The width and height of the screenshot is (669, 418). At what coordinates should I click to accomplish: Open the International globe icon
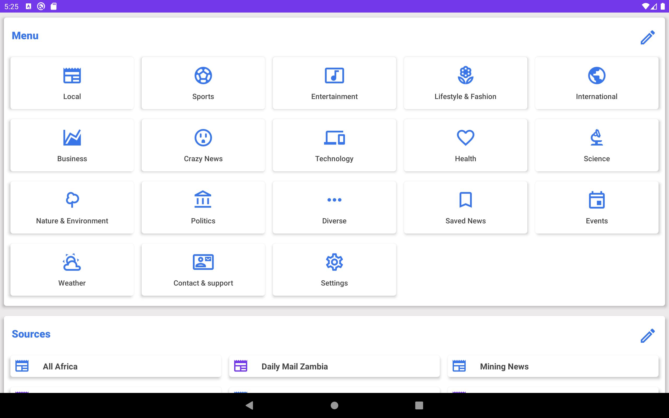coord(597,76)
